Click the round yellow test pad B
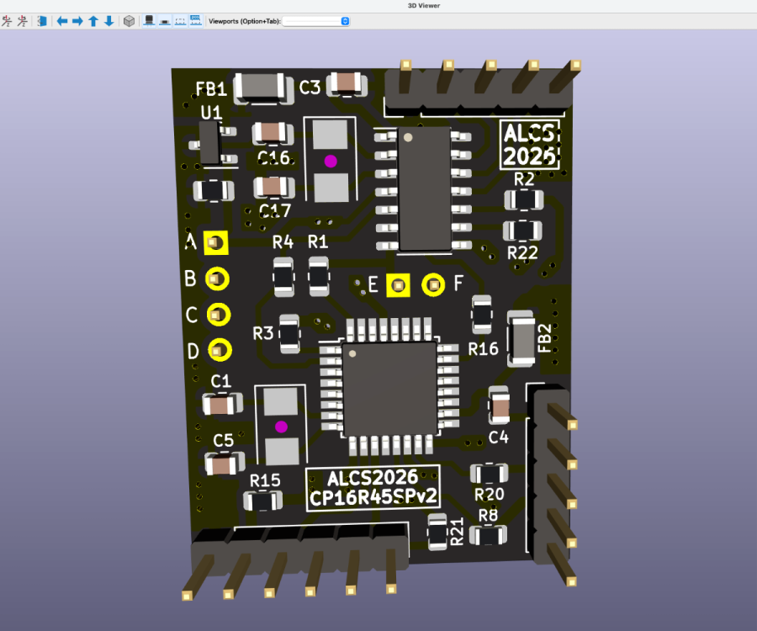The width and height of the screenshot is (757, 631). pyautogui.click(x=217, y=279)
